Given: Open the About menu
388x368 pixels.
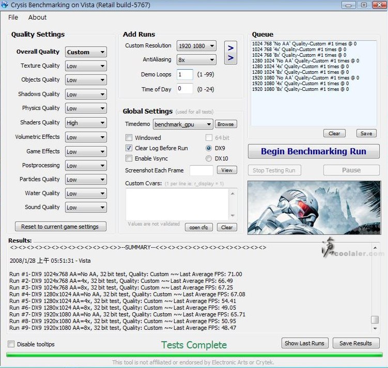Looking at the screenshot, I should point(37,18).
